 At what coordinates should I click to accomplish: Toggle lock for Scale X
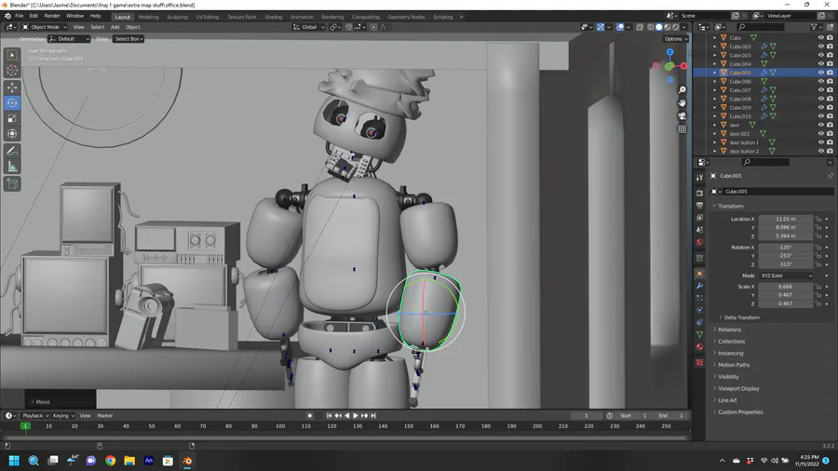[818, 287]
